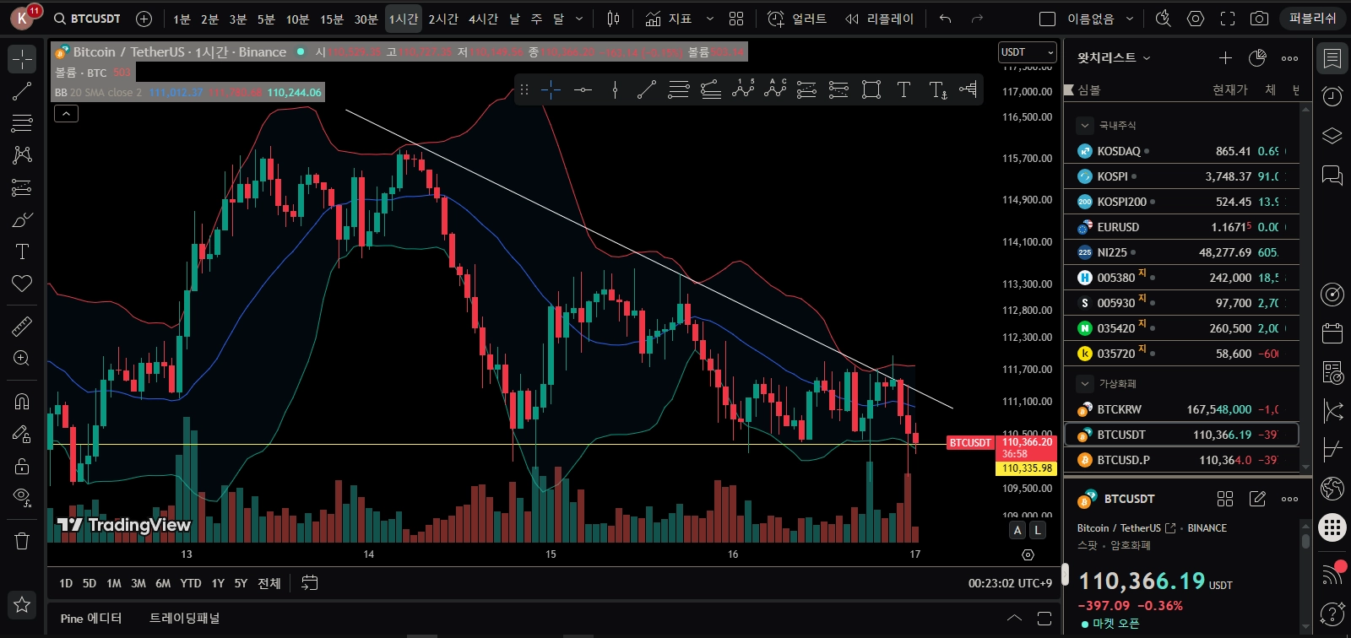Switch to the 15분 timeframe
Image resolution: width=1351 pixels, height=638 pixels.
coord(332,19)
